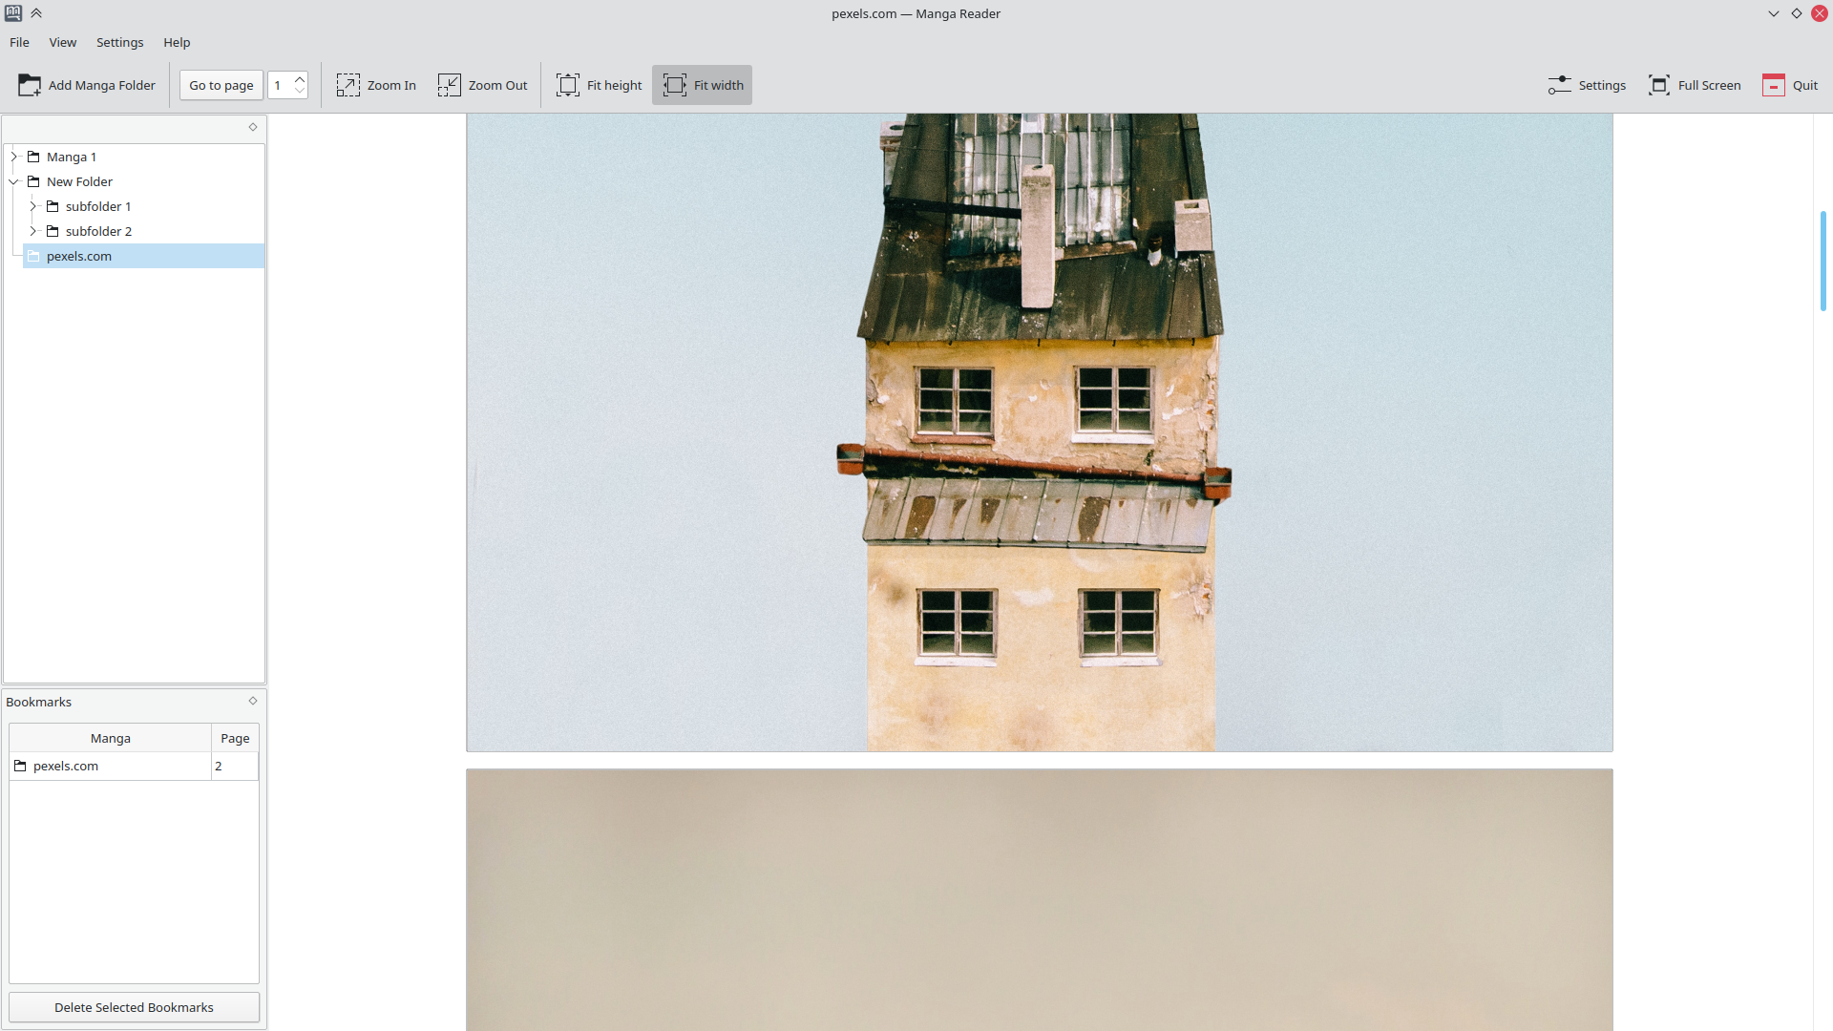
Task: Open the View menu
Action: (x=63, y=42)
